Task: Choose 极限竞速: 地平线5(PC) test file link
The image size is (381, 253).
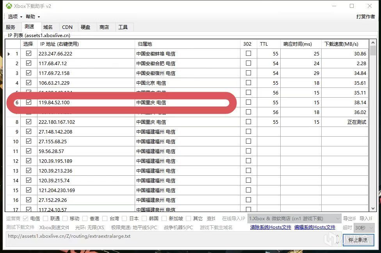Action: [x=134, y=228]
